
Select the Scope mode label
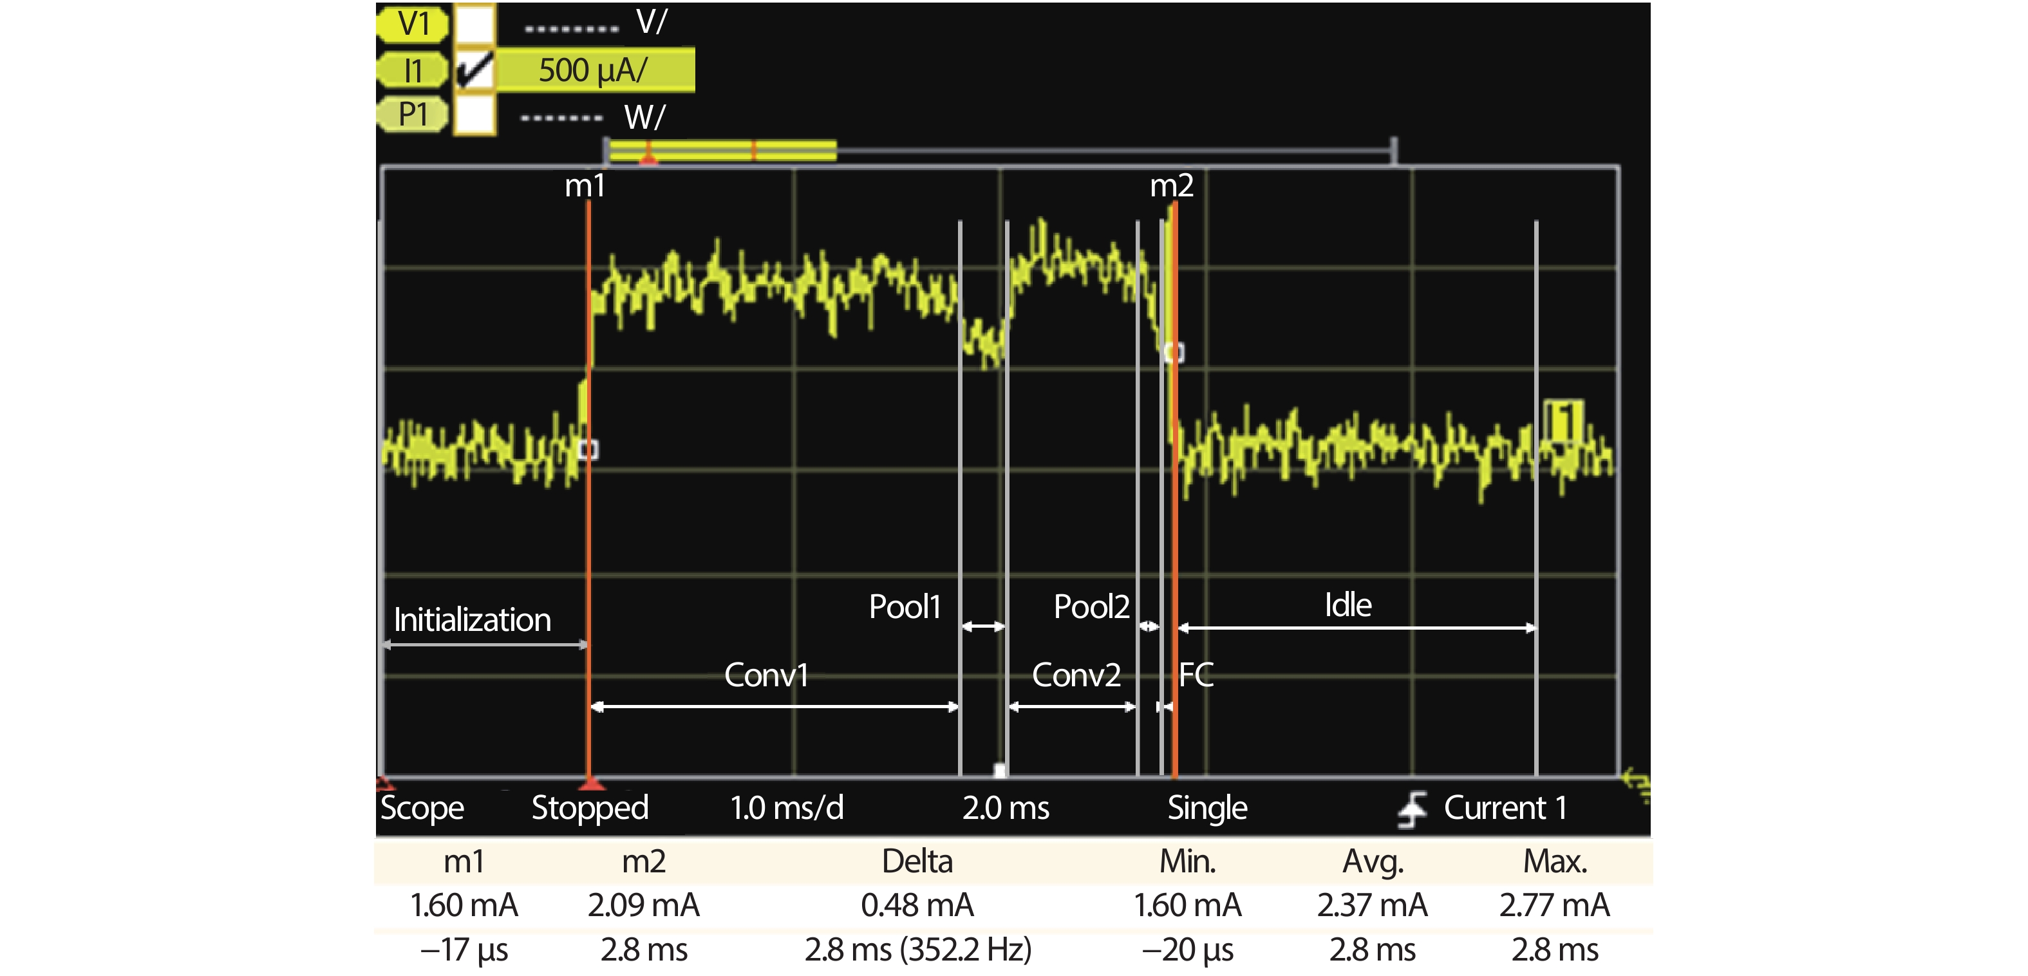click(x=422, y=809)
